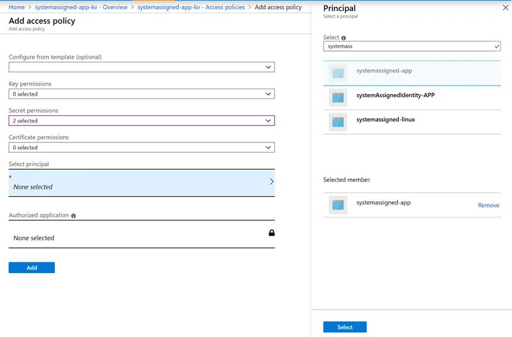The width and height of the screenshot is (512, 337).
Task: Click the lock icon in Authorized application
Action: click(272, 233)
